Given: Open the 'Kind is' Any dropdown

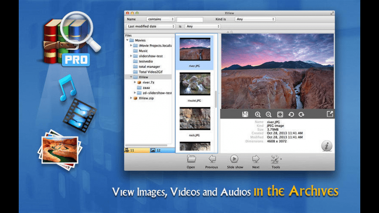Looking at the screenshot, I should click(255, 19).
